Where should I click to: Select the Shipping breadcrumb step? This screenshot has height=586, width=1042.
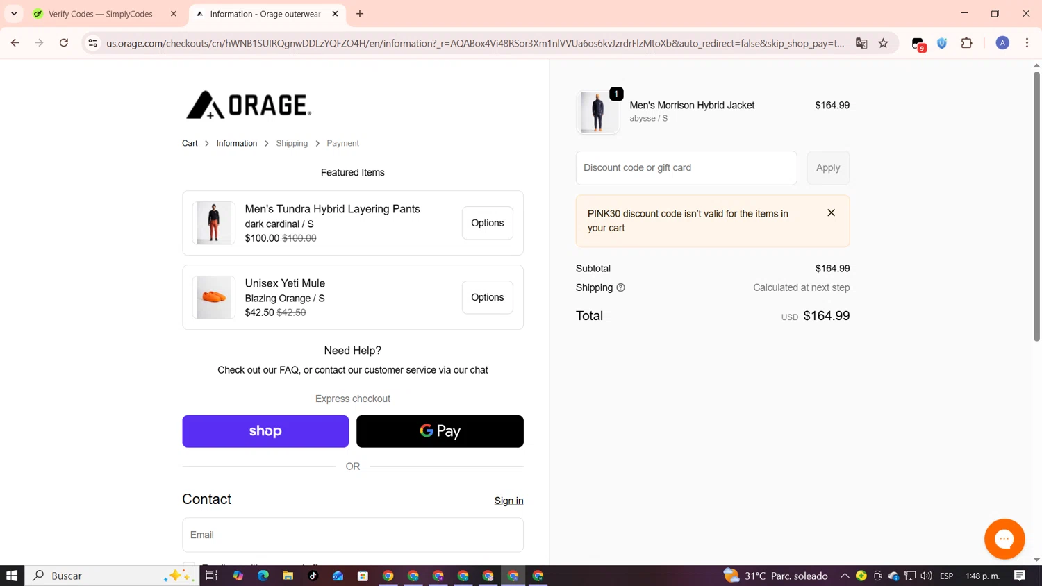tap(292, 143)
